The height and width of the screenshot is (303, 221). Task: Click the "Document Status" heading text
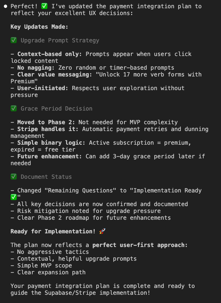click(x=46, y=177)
